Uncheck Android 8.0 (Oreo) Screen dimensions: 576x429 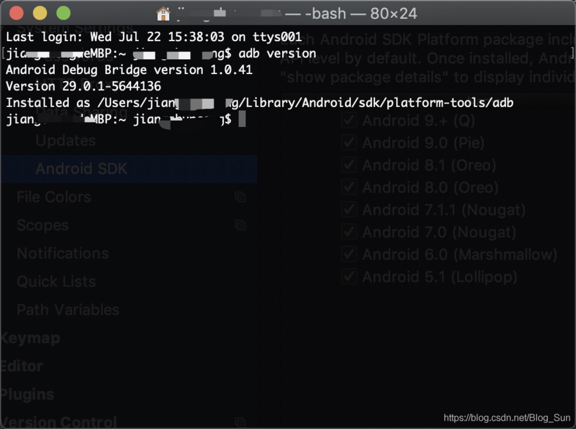coord(348,187)
